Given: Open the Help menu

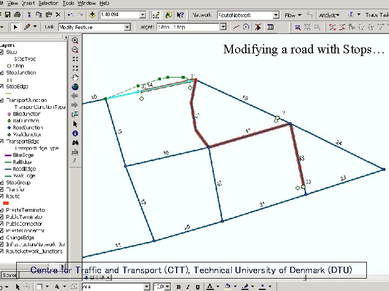Looking at the screenshot, I should pos(104,3).
